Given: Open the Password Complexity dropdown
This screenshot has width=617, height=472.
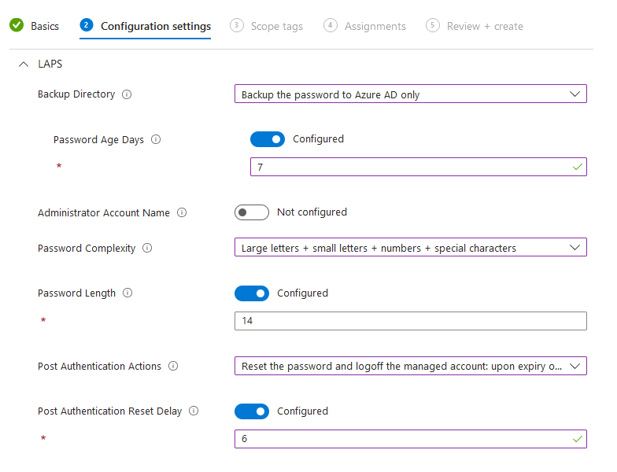Looking at the screenshot, I should [410, 248].
